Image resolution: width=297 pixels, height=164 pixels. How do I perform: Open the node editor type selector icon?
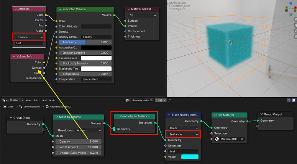tap(5, 100)
